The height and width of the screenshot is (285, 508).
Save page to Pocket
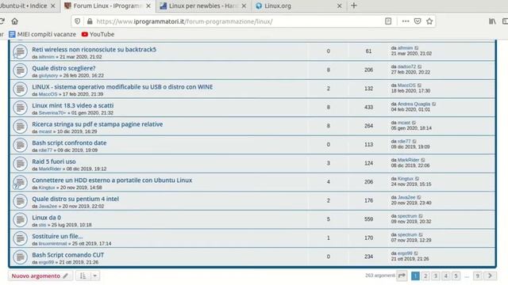418,21
